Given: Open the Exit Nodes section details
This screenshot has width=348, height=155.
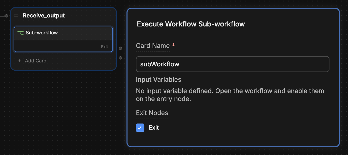Looking at the screenshot, I should pos(152,113).
